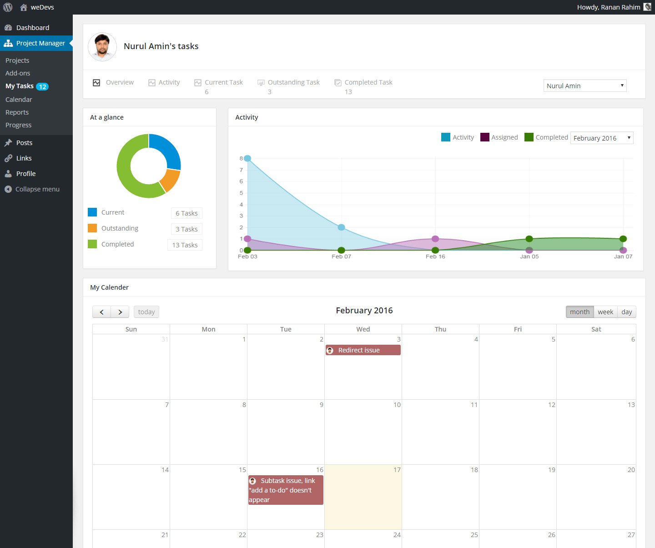
Task: Click the Project Manager hierarchy icon
Action: tap(8, 43)
